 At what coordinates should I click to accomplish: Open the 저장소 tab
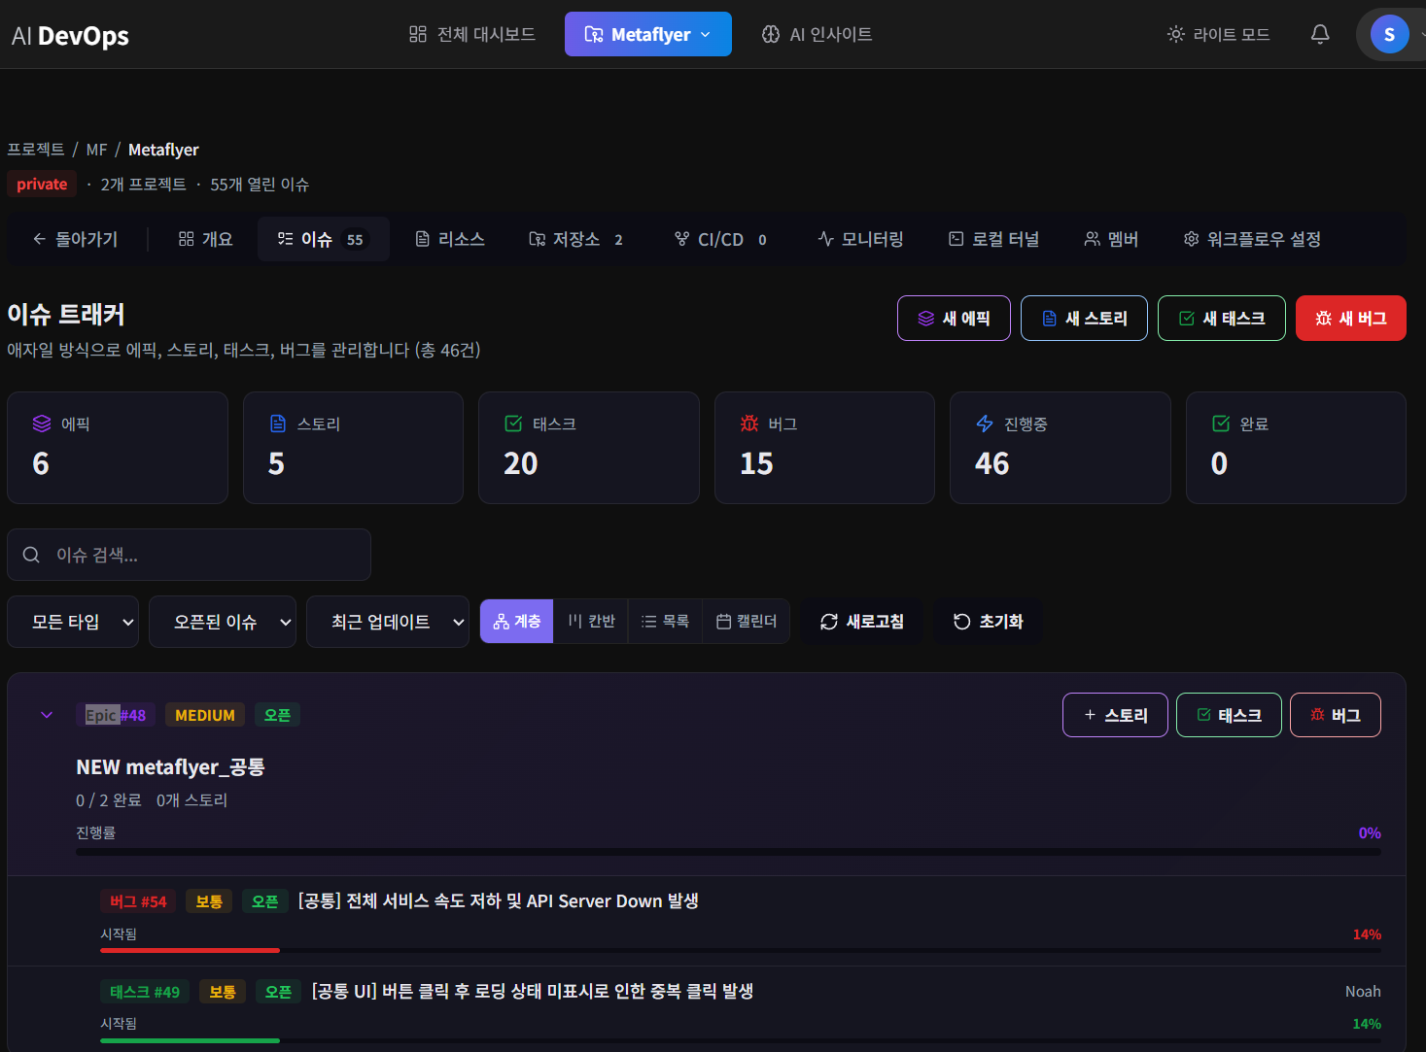click(x=576, y=239)
